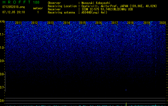Click the 0.8 kHz axis label
The height and width of the screenshot is (106, 168).
pyautogui.click(x=2, y=74)
